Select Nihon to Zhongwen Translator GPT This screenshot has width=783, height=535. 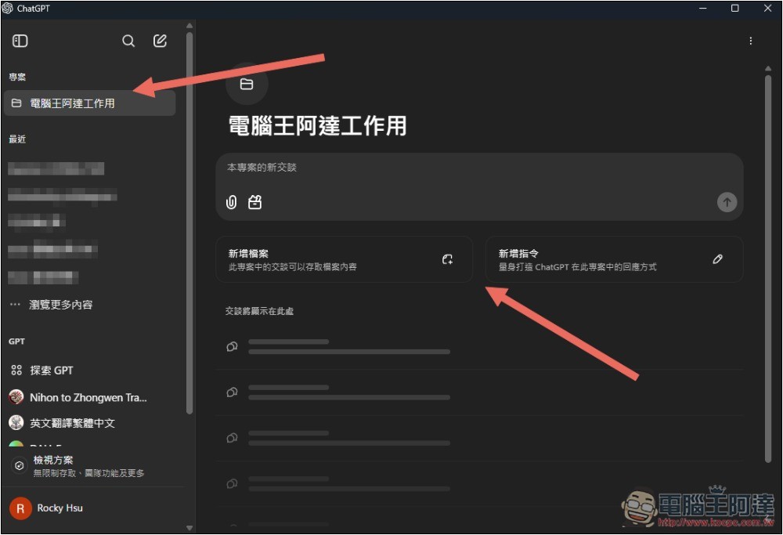click(88, 397)
